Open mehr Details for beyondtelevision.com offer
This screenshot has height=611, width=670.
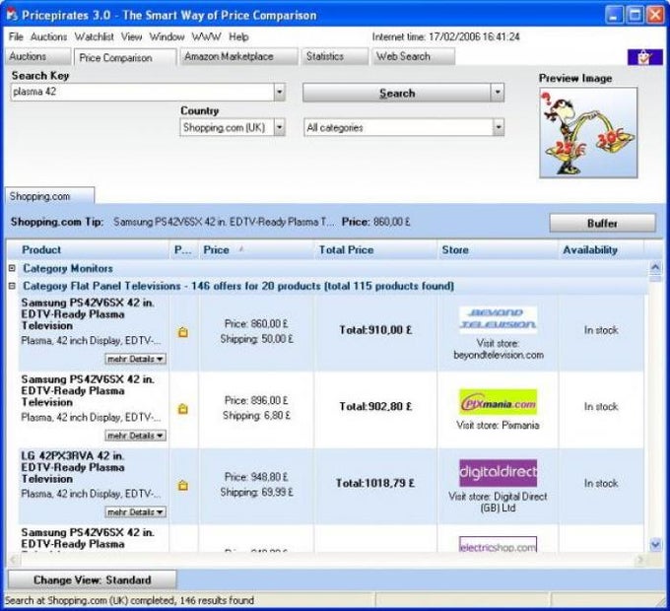coord(135,359)
